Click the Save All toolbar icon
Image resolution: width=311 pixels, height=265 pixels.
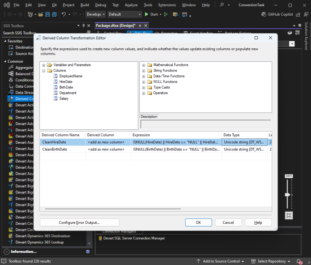[53, 14]
